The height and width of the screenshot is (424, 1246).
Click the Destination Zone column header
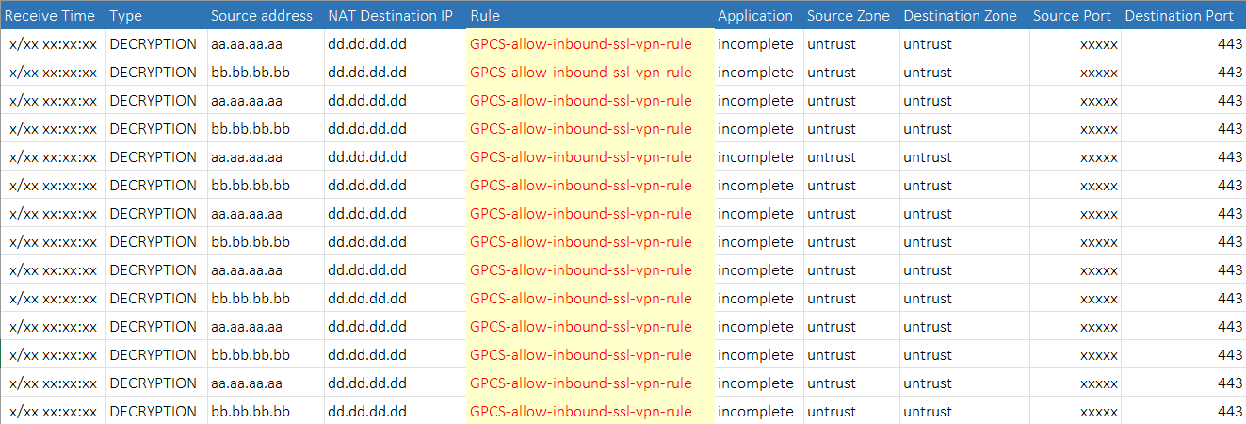(x=960, y=15)
